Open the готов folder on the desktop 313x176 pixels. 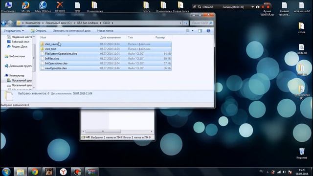pos(301,28)
